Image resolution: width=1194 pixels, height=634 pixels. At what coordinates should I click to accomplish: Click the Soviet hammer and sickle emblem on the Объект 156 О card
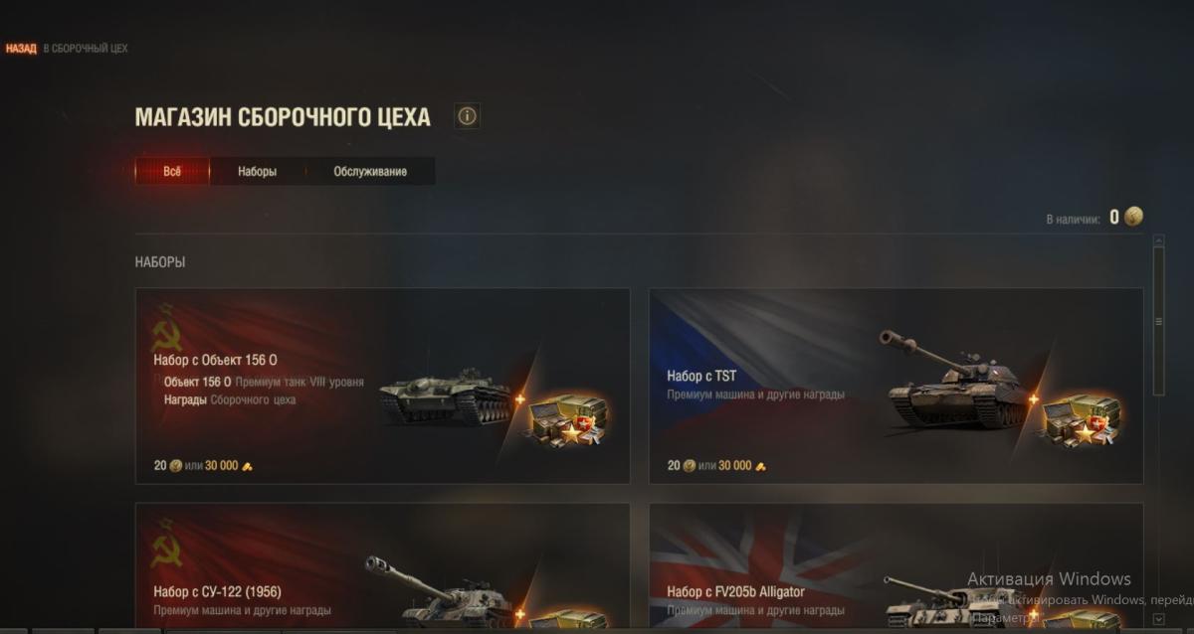167,328
